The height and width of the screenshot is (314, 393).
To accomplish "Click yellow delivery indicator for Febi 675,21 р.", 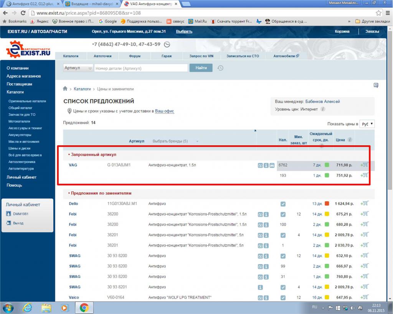I will tap(327, 214).
